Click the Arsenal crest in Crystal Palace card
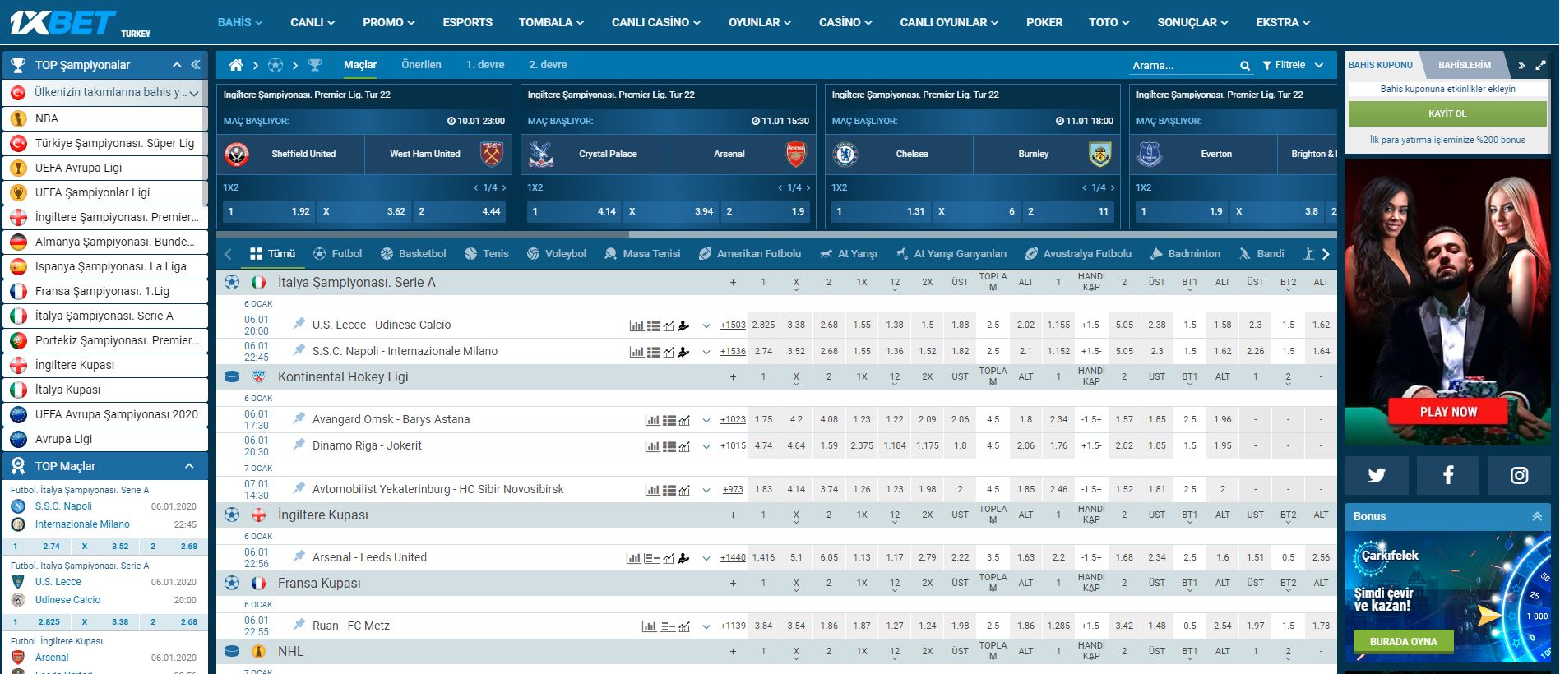Screen dimensions: 1560x674 (796, 154)
